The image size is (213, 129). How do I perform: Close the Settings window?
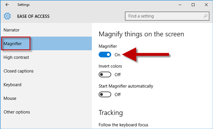coord(206,5)
